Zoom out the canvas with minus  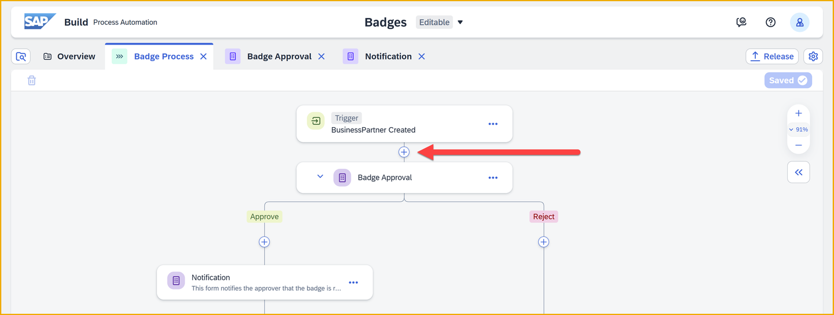pos(799,145)
